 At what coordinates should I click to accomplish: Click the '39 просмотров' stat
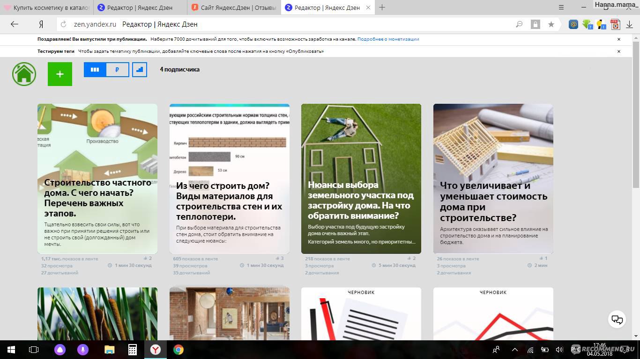tap(190, 266)
